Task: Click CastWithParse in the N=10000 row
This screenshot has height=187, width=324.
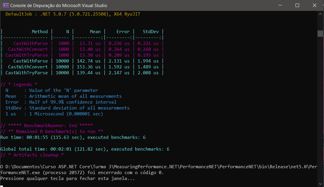Action: 31,61
